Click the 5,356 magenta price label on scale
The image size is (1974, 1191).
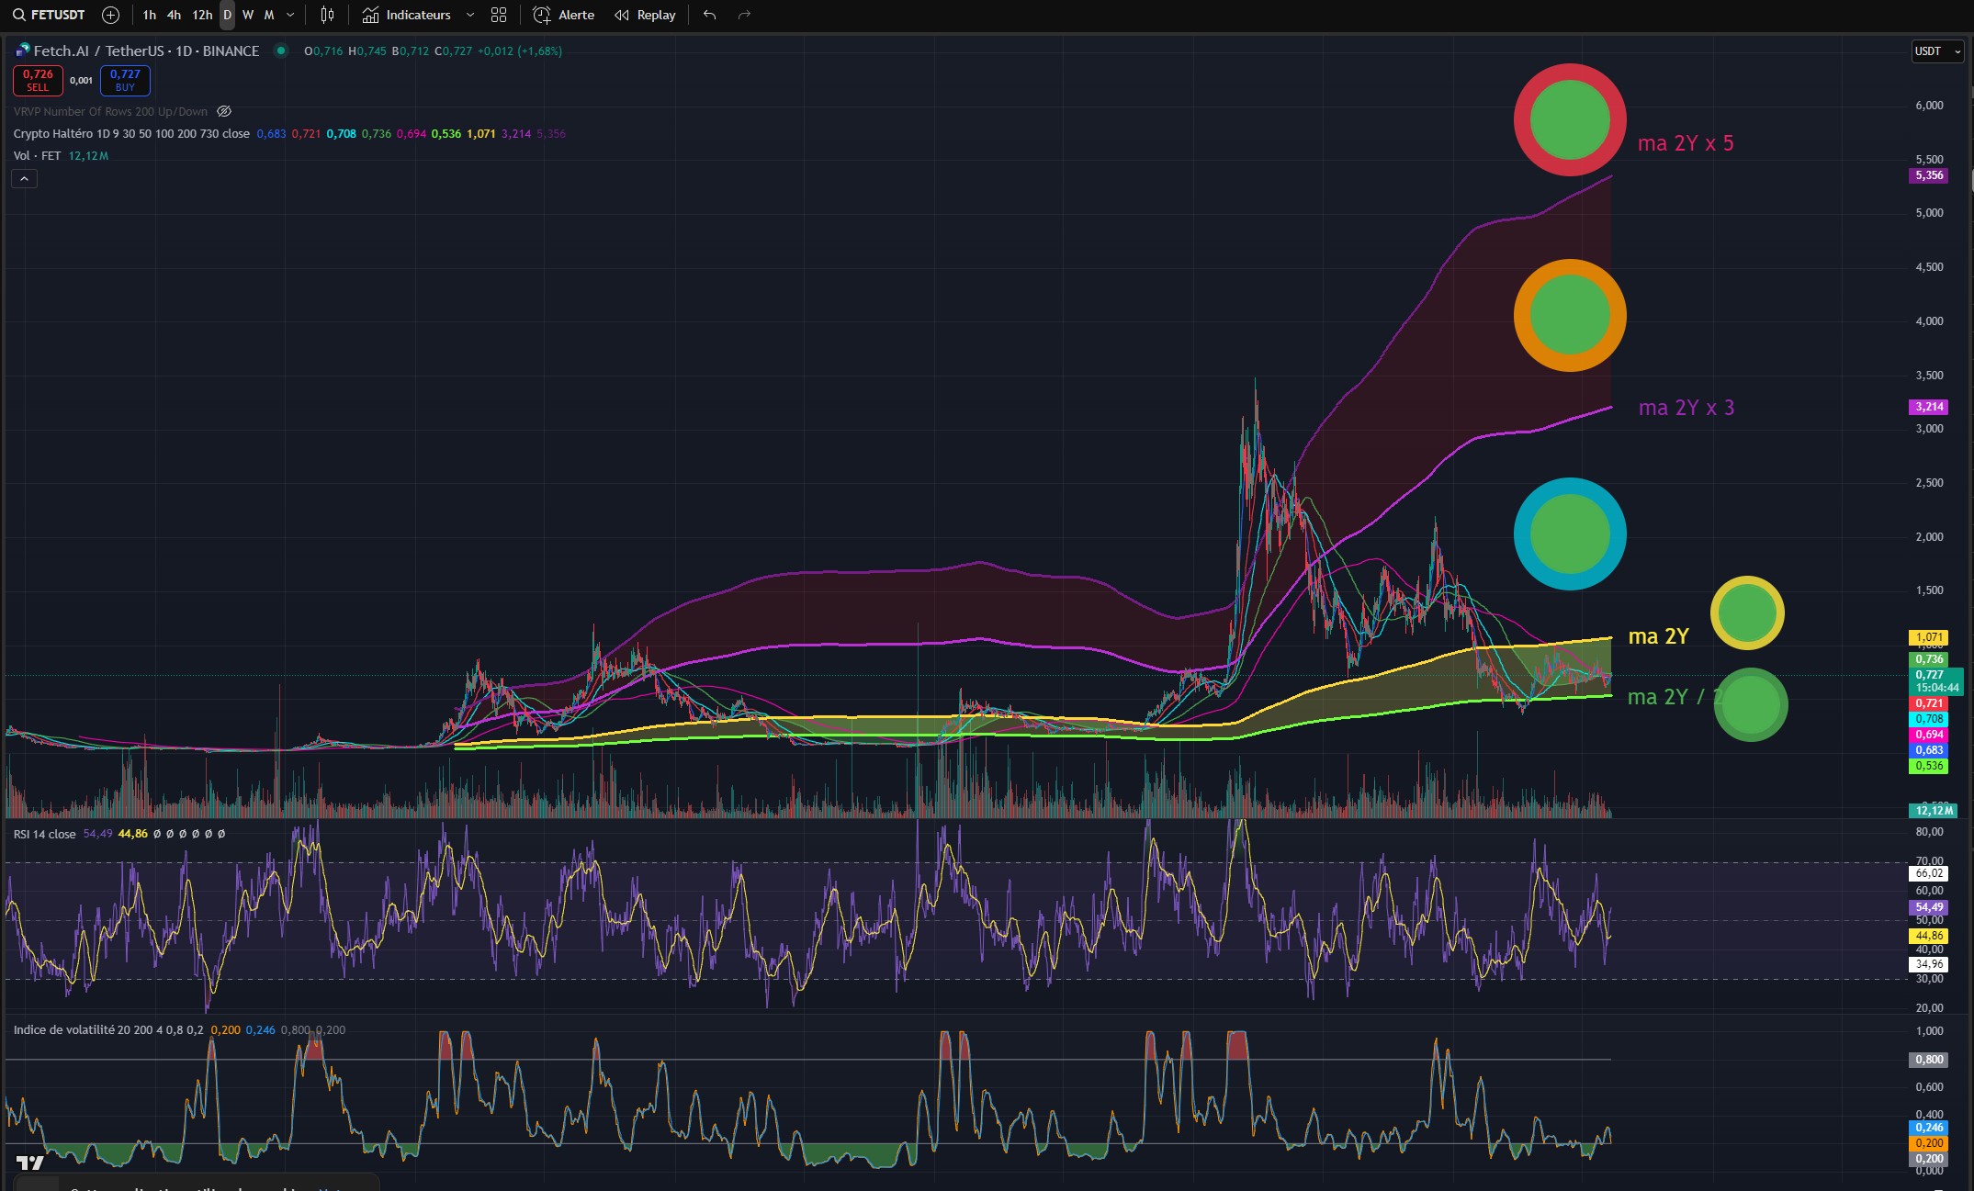coord(1928,175)
